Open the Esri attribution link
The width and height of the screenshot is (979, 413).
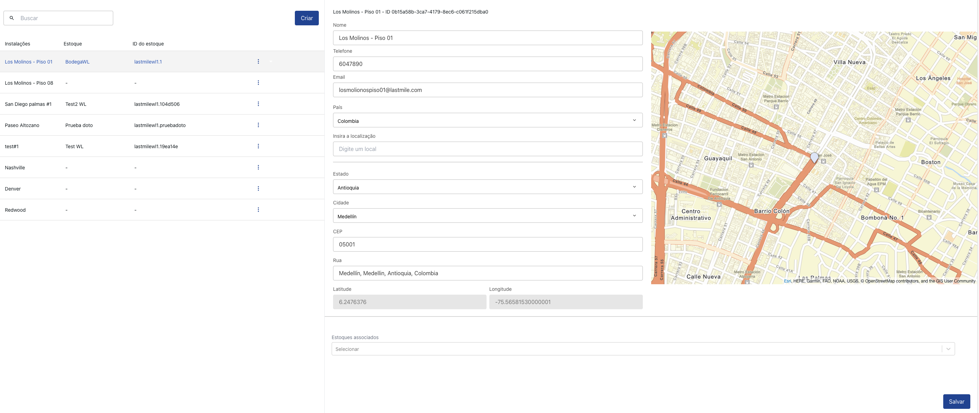(787, 281)
